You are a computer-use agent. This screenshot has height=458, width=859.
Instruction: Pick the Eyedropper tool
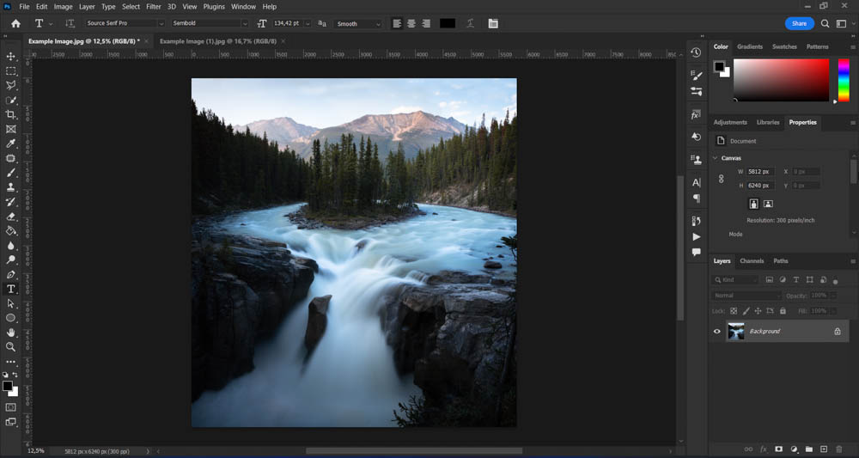click(11, 144)
